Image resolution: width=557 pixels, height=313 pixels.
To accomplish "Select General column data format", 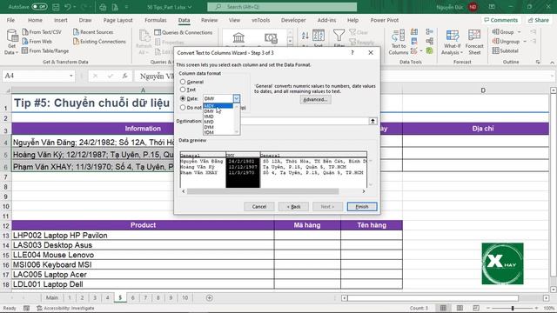I will coord(183,82).
